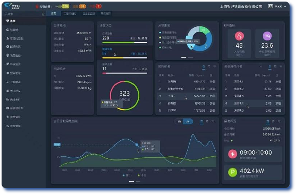Toggle the green-dot series in trend chart legend
This screenshot has height=194, width=296.
point(142,175)
